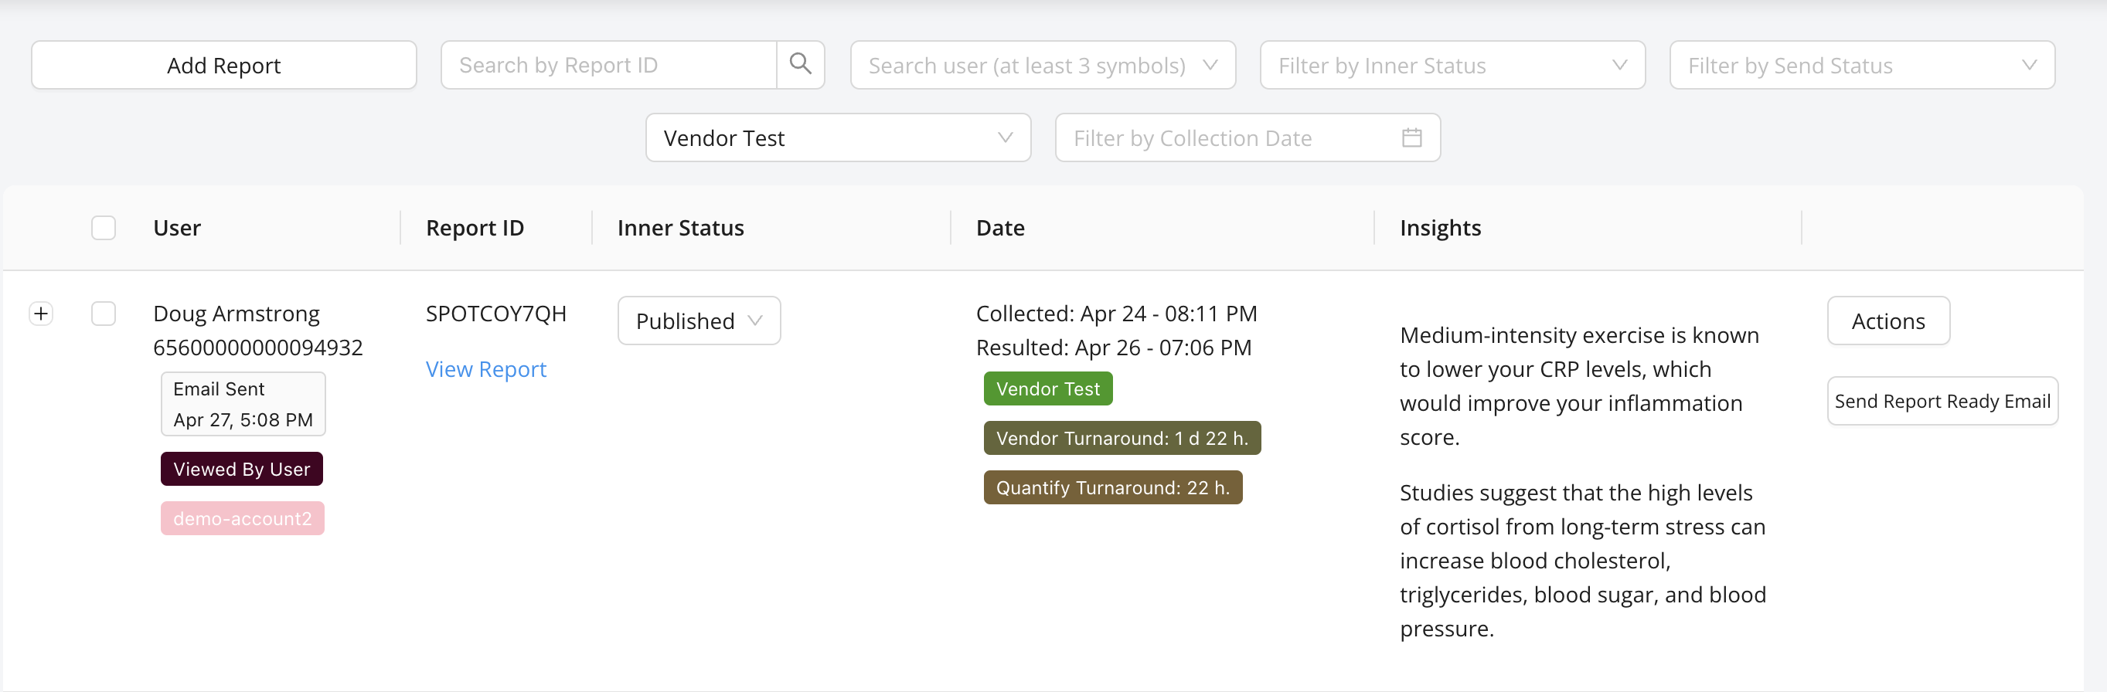Select Doug Armstrong's row checkbox

click(104, 314)
